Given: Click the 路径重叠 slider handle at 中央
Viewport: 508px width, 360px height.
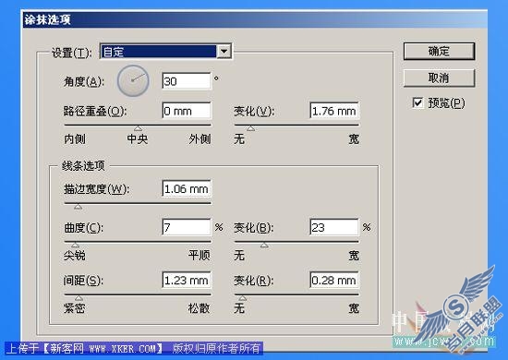Looking at the screenshot, I should click(138, 128).
